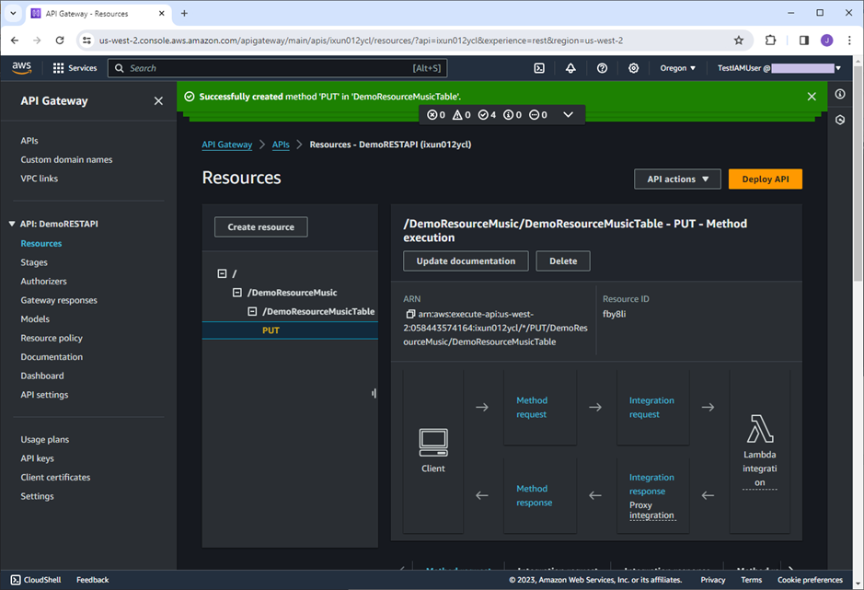Open the Services grid menu
This screenshot has height=590, width=864.
[75, 68]
